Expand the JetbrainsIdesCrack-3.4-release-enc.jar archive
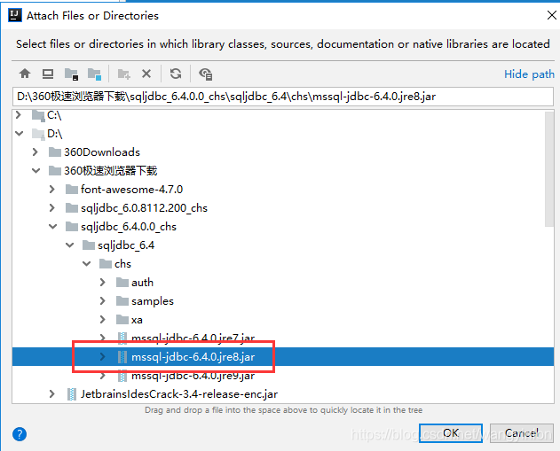 point(52,394)
